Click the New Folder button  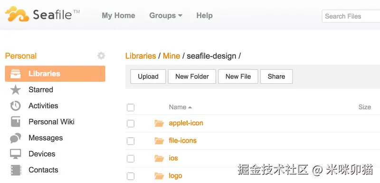192,77
